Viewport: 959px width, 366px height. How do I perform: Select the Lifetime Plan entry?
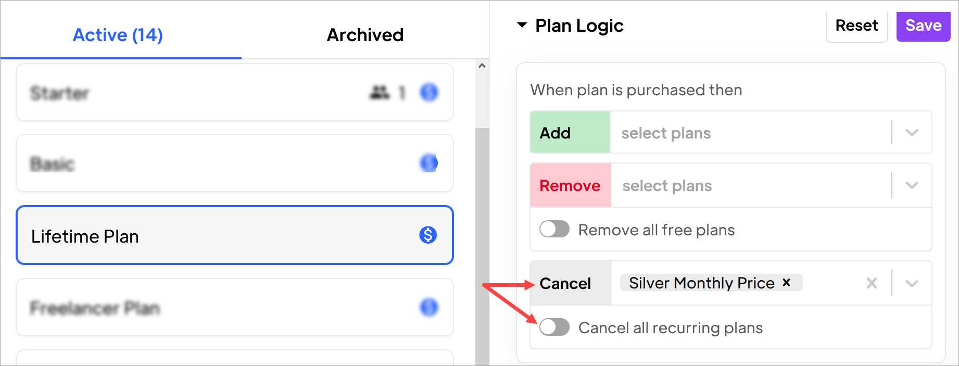(x=208, y=235)
